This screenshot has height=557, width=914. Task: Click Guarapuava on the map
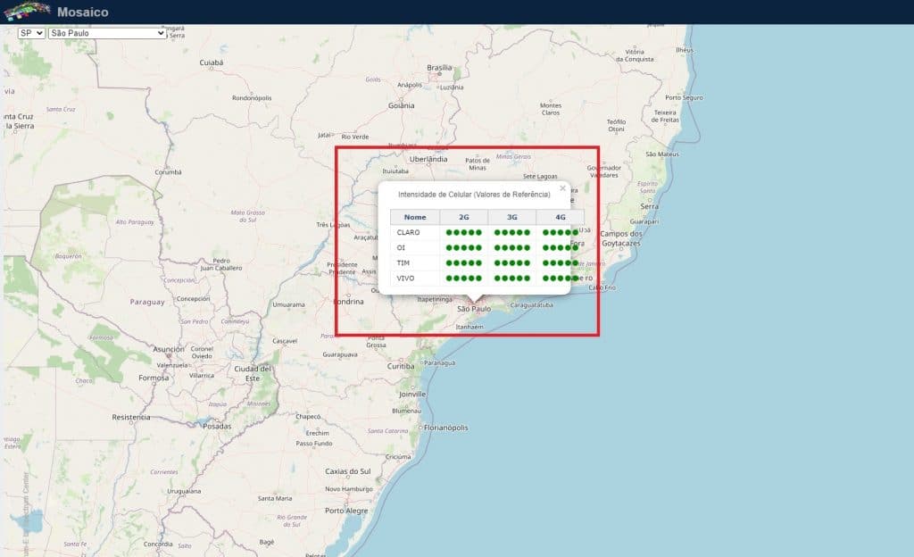point(340,354)
